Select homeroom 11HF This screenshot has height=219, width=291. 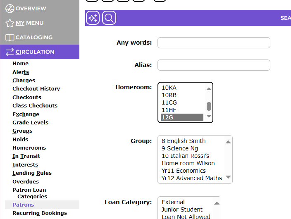(x=182, y=110)
